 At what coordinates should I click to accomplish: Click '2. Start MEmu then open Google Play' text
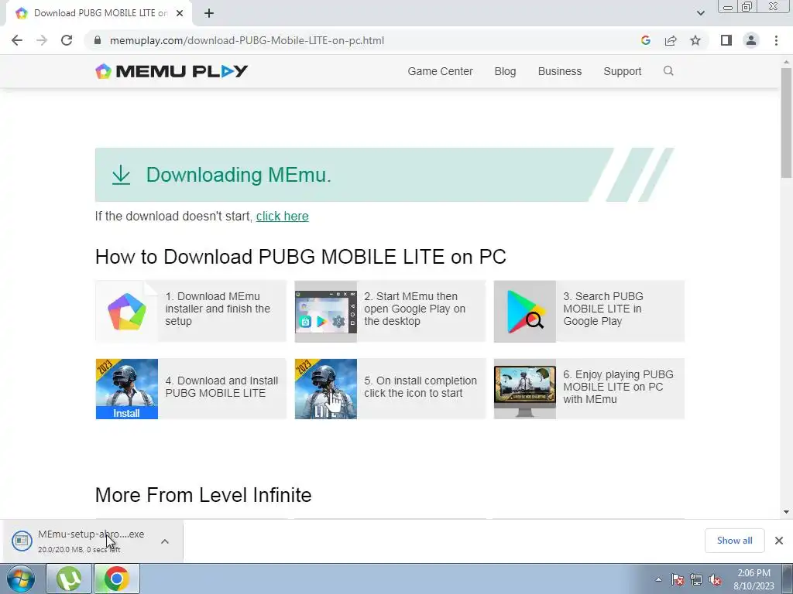click(x=415, y=309)
